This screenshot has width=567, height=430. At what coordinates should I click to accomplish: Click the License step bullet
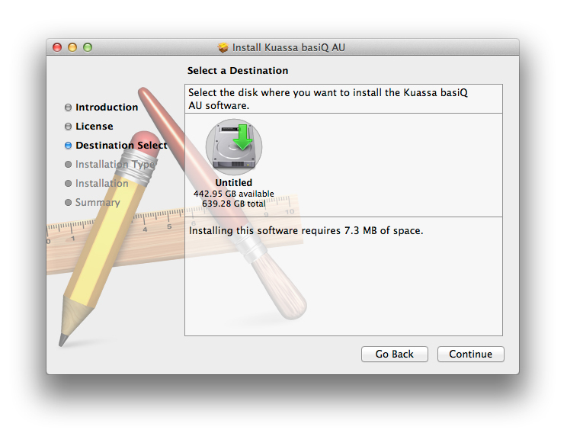click(68, 127)
